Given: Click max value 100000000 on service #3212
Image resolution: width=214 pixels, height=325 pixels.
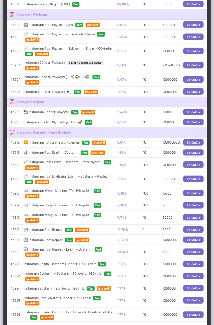Looking at the screenshot, I should click(171, 142).
